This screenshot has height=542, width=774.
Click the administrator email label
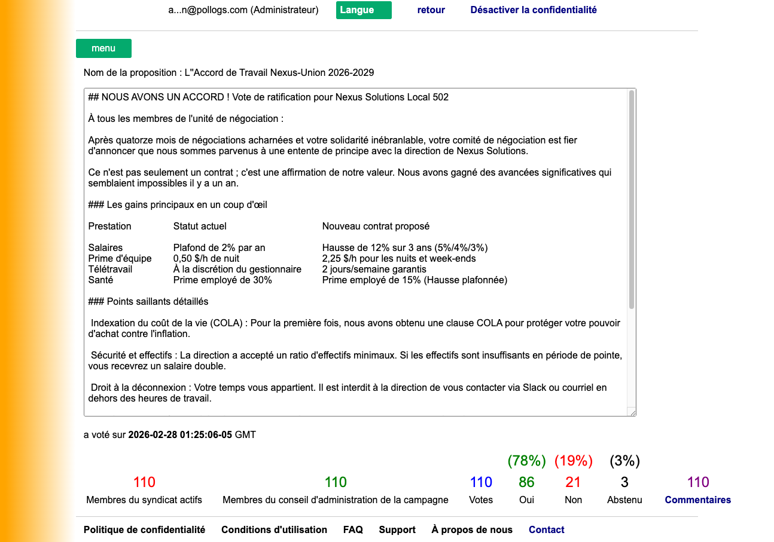click(243, 10)
